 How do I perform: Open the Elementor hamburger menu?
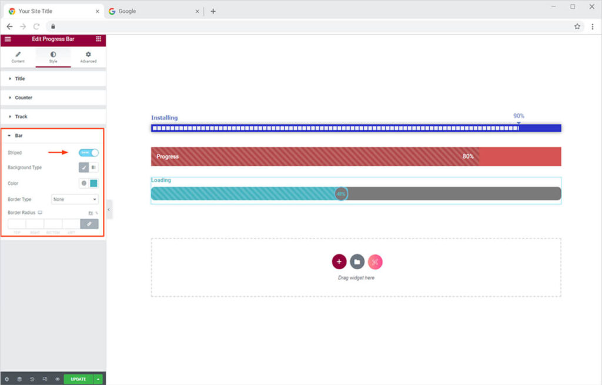pos(8,39)
